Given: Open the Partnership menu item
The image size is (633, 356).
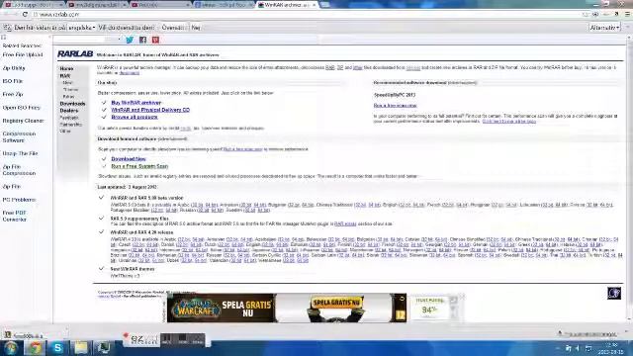Looking at the screenshot, I should tap(71, 125).
